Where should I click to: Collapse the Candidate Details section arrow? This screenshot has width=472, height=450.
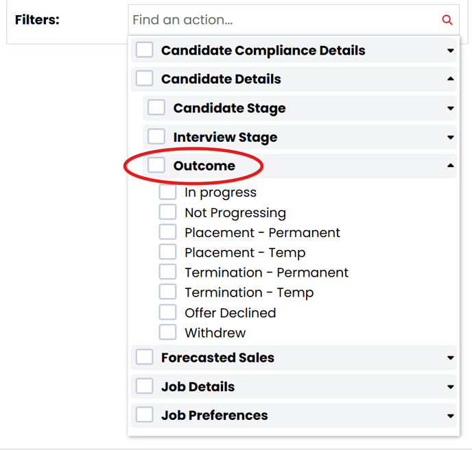point(450,79)
